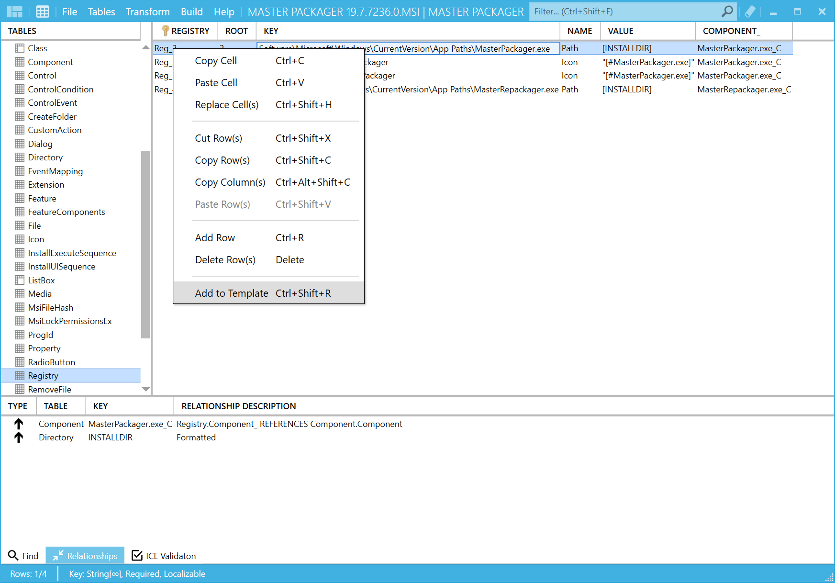Viewport: 835px width, 583px height.
Task: Click the sidebar scrollbar down arrow
Action: pos(145,389)
